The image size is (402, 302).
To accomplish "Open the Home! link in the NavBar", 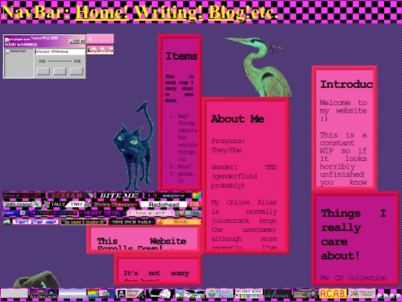I will point(102,12).
